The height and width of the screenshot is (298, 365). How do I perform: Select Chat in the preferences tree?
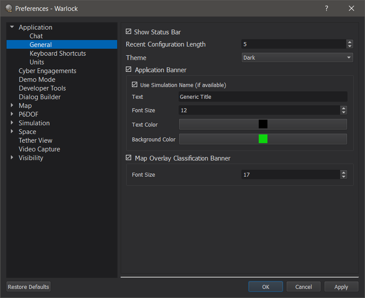point(36,36)
